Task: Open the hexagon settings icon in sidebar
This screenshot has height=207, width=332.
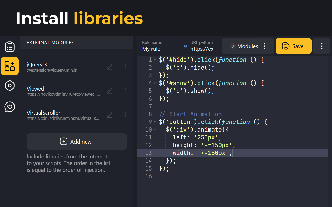Action: (10, 86)
